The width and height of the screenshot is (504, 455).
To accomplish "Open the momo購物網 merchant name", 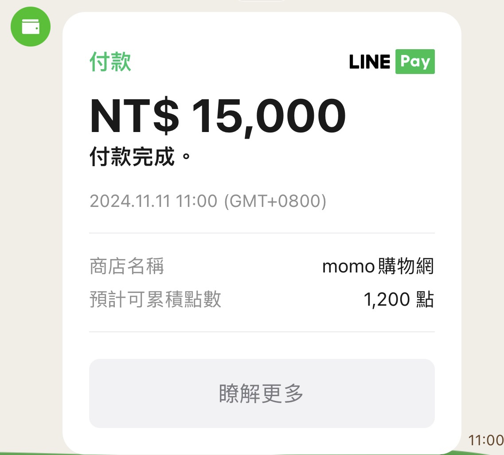I will [x=378, y=267].
